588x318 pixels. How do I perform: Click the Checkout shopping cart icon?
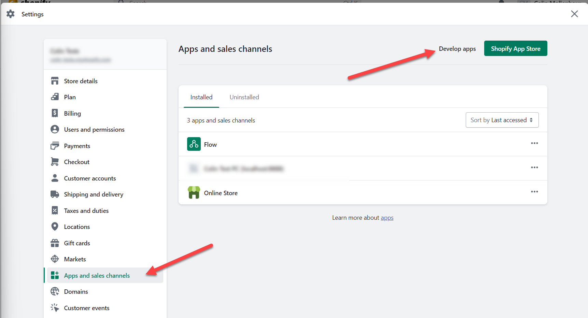[x=55, y=162]
